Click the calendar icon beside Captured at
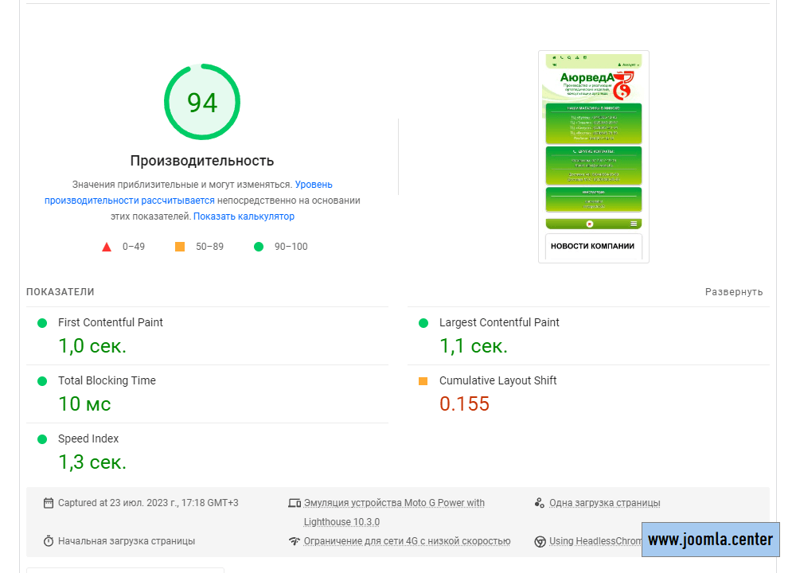Viewport: 796px width, 573px height. pos(49,503)
